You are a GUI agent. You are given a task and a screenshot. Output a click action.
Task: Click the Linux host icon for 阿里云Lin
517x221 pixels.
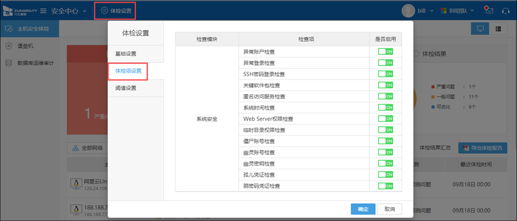[x=76, y=184]
